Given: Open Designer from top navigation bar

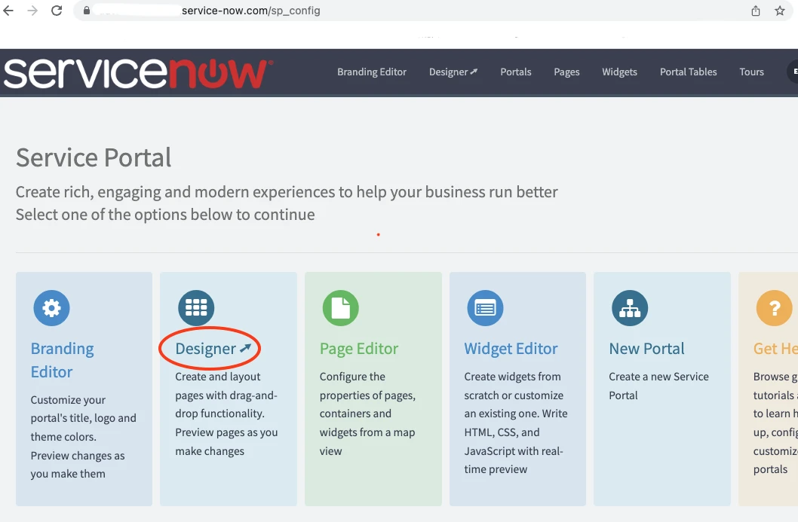Looking at the screenshot, I should click(453, 72).
